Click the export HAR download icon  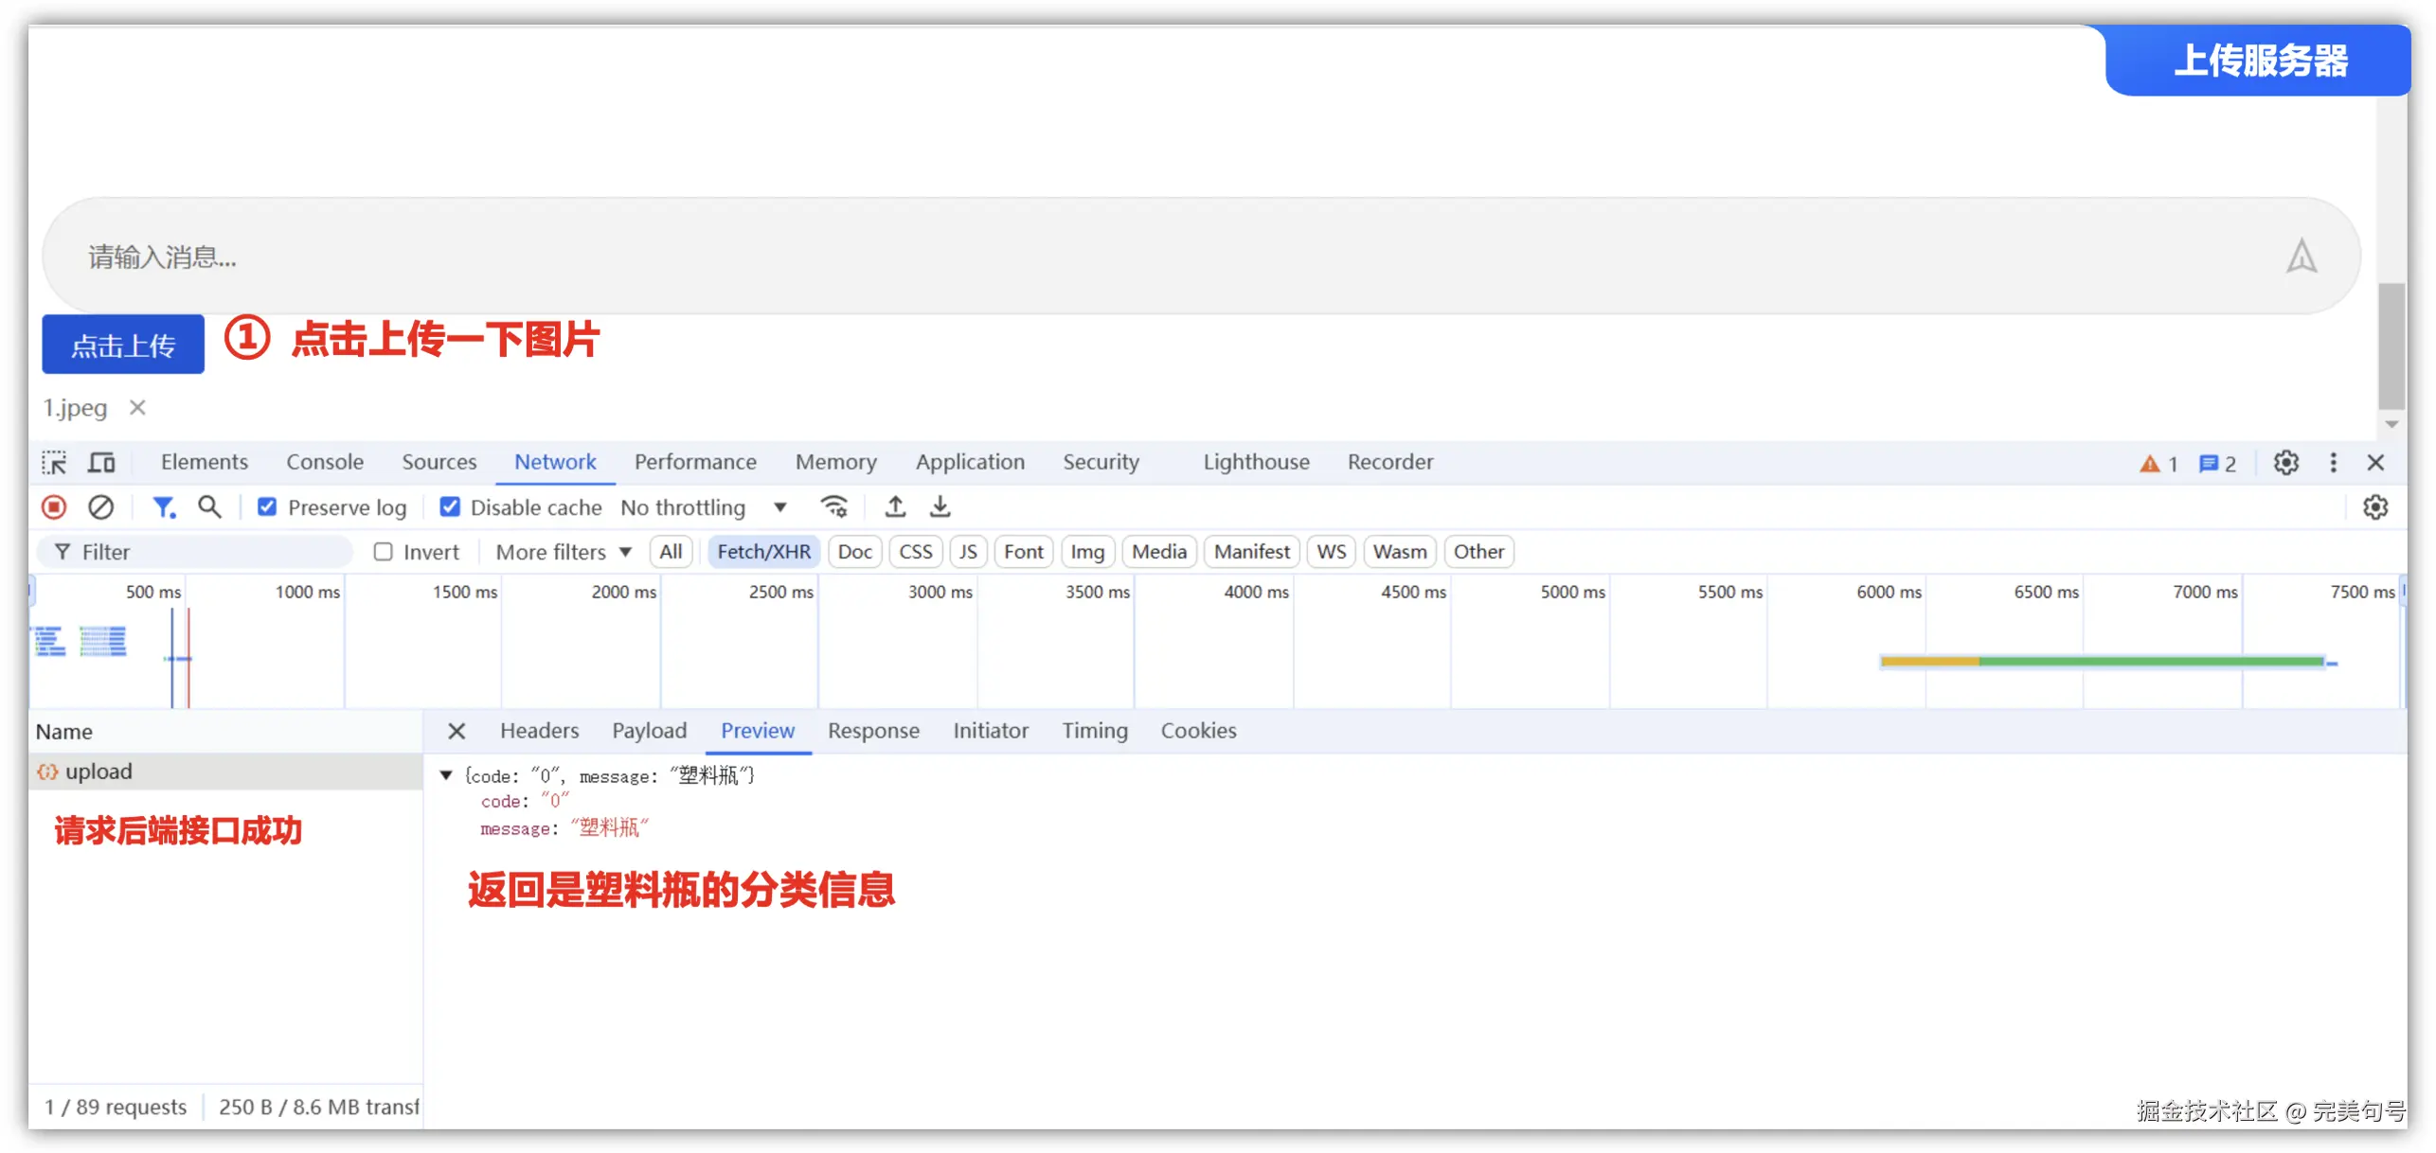(x=940, y=507)
